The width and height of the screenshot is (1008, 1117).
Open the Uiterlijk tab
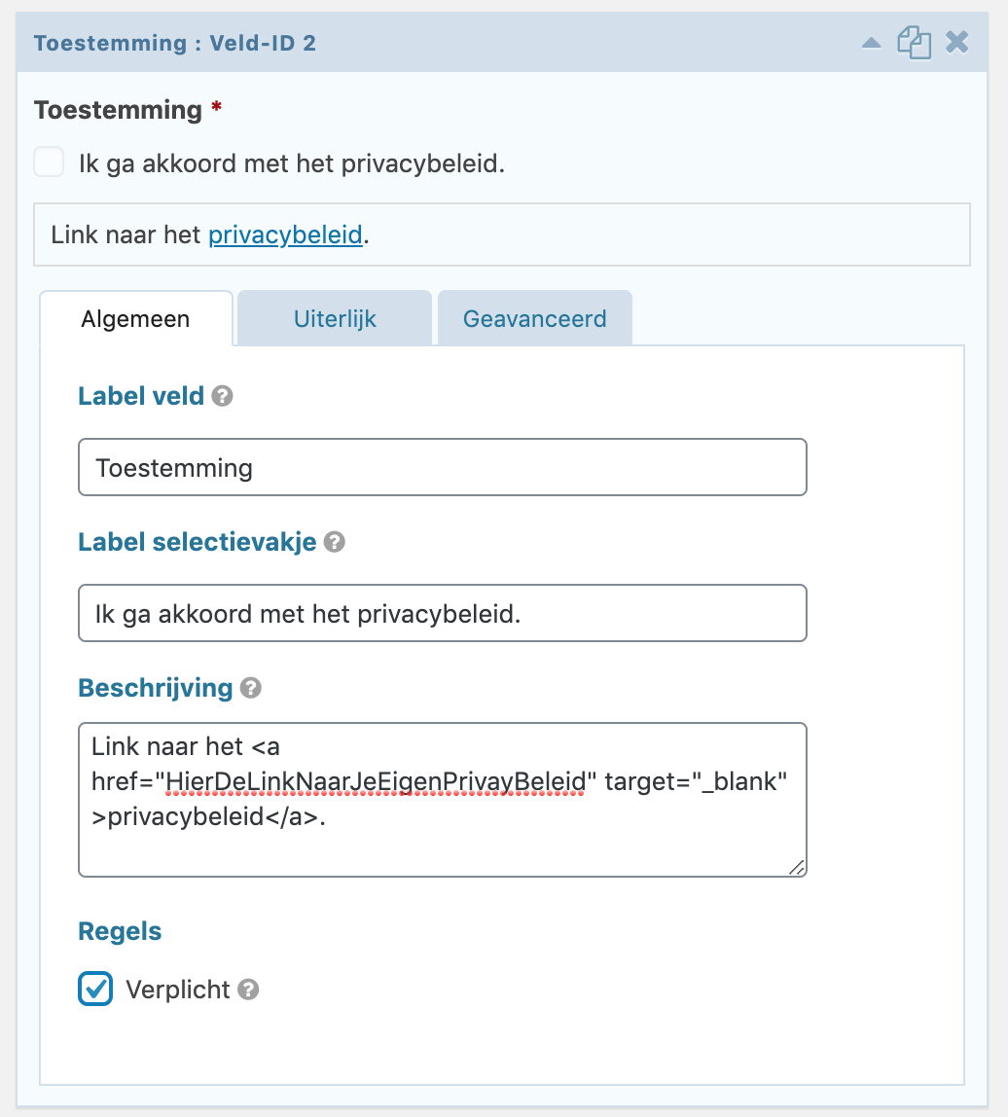335,318
